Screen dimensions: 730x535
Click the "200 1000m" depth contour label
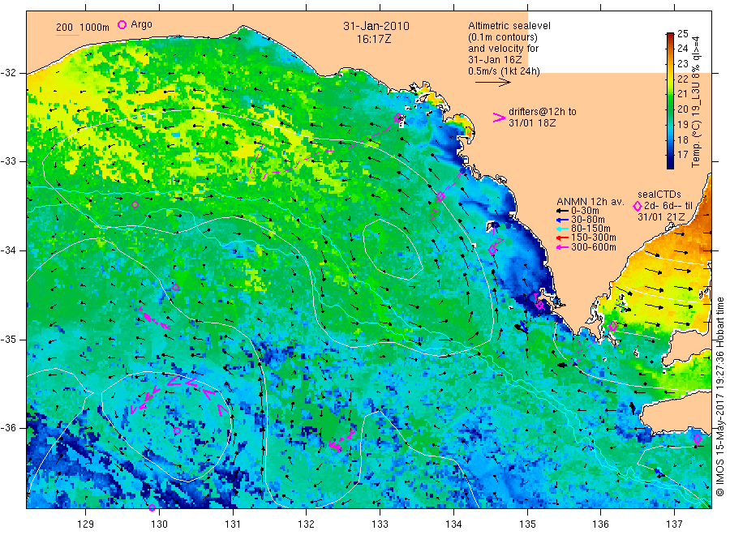click(83, 28)
